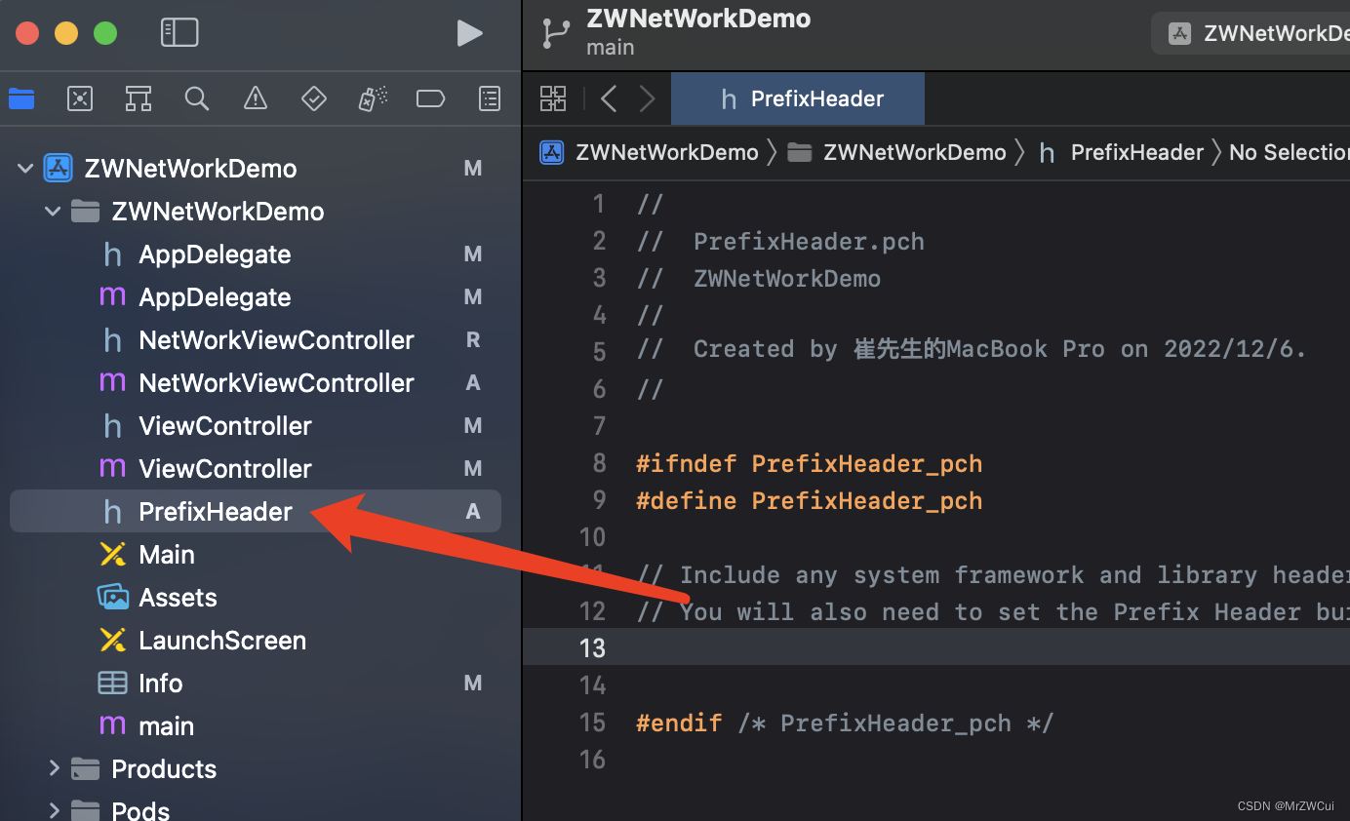Collapse the ZWNetWorkDemo project group
Viewport: 1350px width, 821px height.
coord(24,168)
